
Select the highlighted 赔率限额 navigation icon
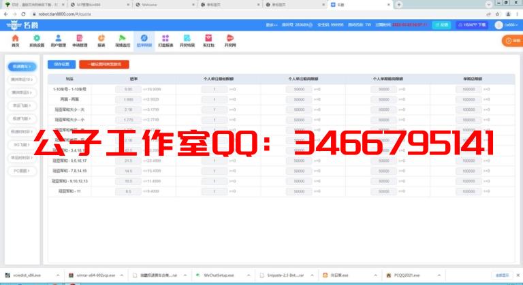point(144,41)
